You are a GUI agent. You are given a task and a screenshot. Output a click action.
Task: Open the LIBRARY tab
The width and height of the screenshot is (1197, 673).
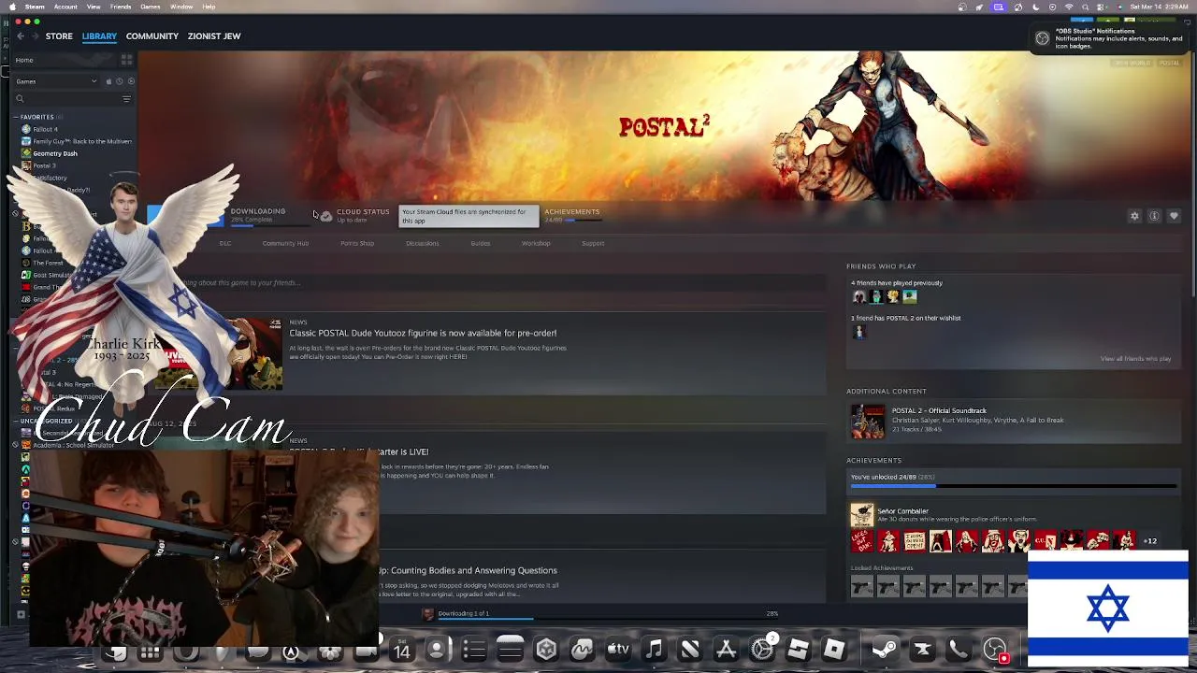[x=99, y=36]
